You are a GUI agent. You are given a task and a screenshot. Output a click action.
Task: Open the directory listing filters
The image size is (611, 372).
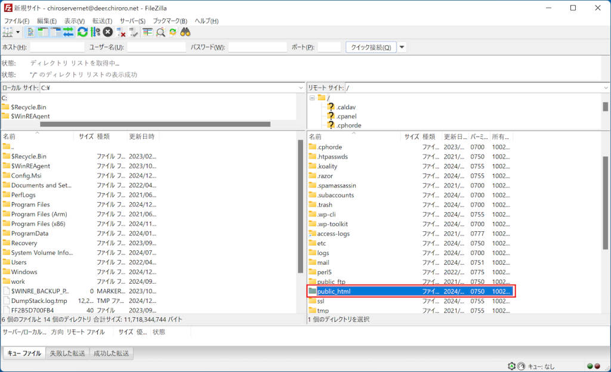[161, 32]
